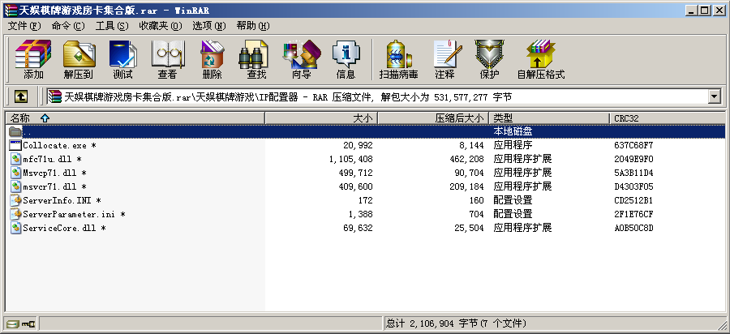Image resolution: width=730 pixels, height=334 pixels.
Task: Open the 查看 (View) toolbar tool
Action: click(x=167, y=60)
